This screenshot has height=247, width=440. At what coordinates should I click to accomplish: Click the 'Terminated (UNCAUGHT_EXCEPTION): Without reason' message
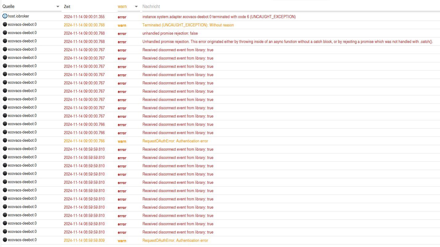(x=188, y=25)
